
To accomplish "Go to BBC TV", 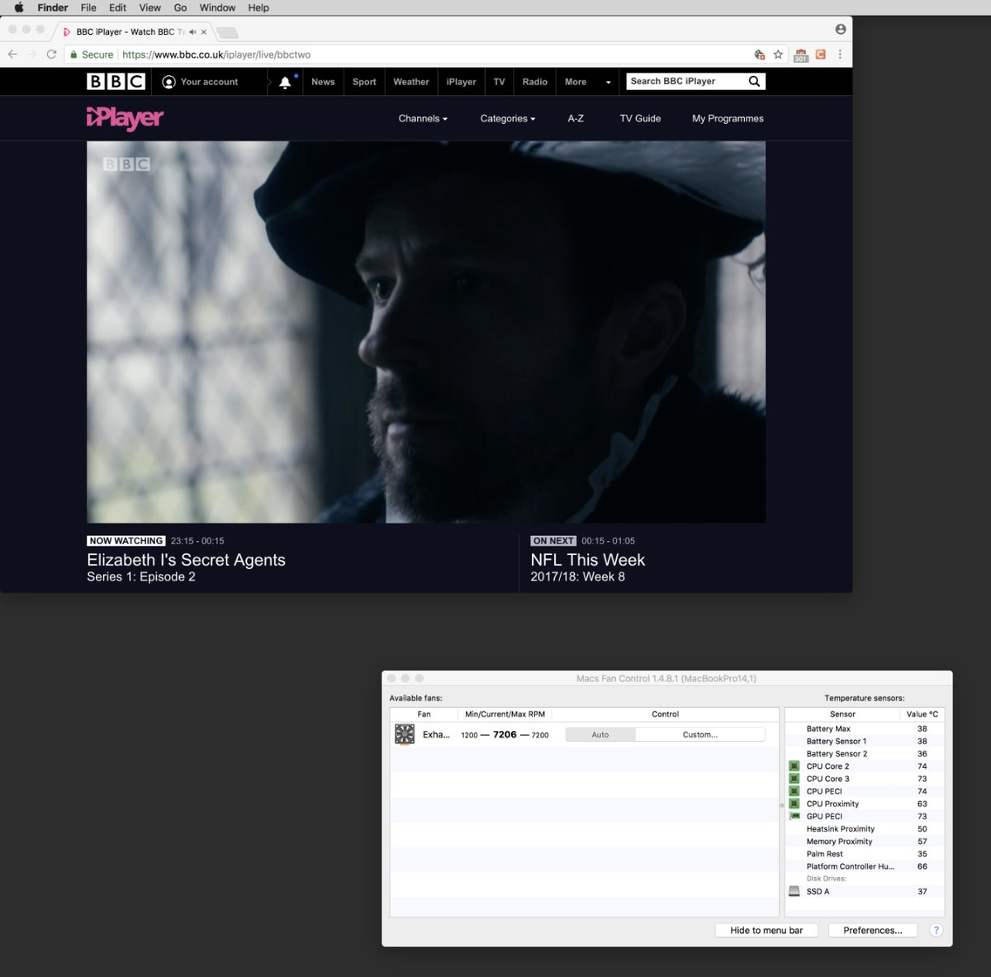I will [499, 82].
